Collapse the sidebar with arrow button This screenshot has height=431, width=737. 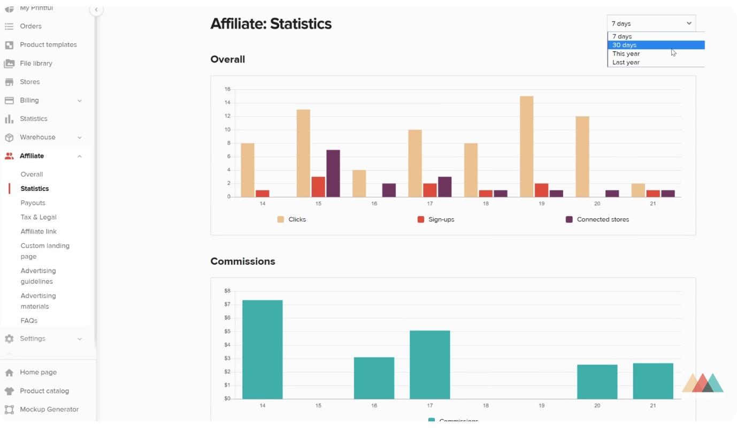(x=96, y=10)
